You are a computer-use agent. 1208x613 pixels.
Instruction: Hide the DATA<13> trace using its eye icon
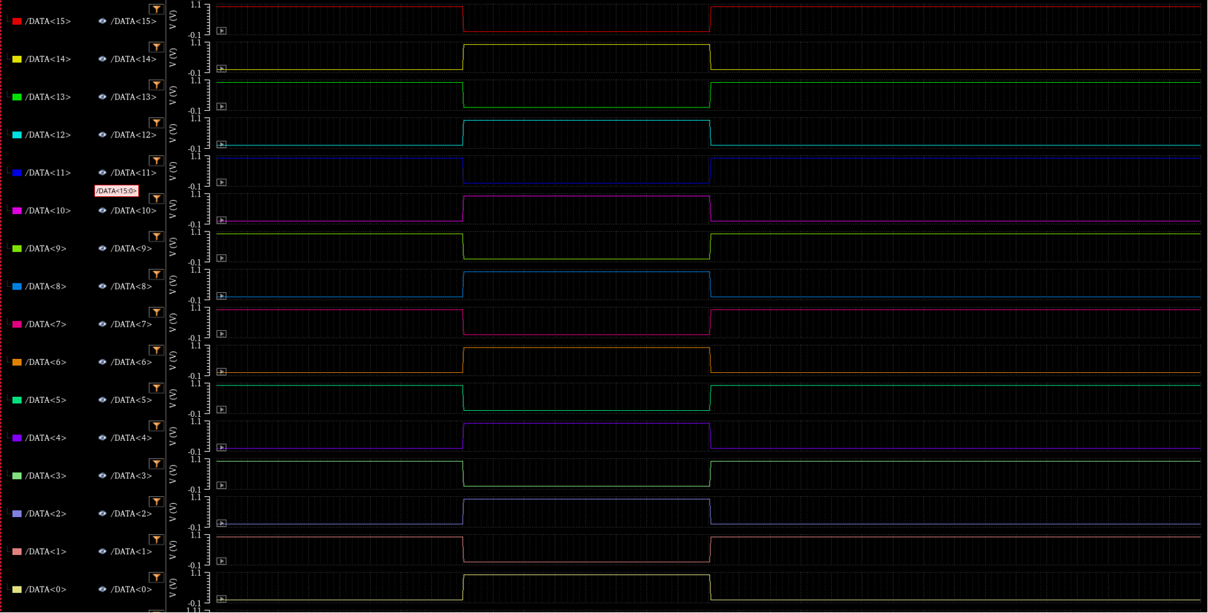[102, 97]
